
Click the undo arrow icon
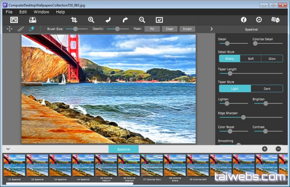coord(108,20)
